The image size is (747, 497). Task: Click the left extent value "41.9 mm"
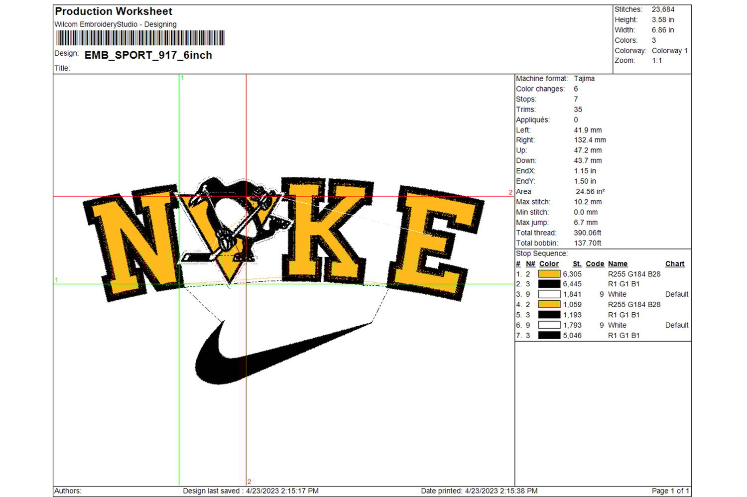tap(588, 130)
